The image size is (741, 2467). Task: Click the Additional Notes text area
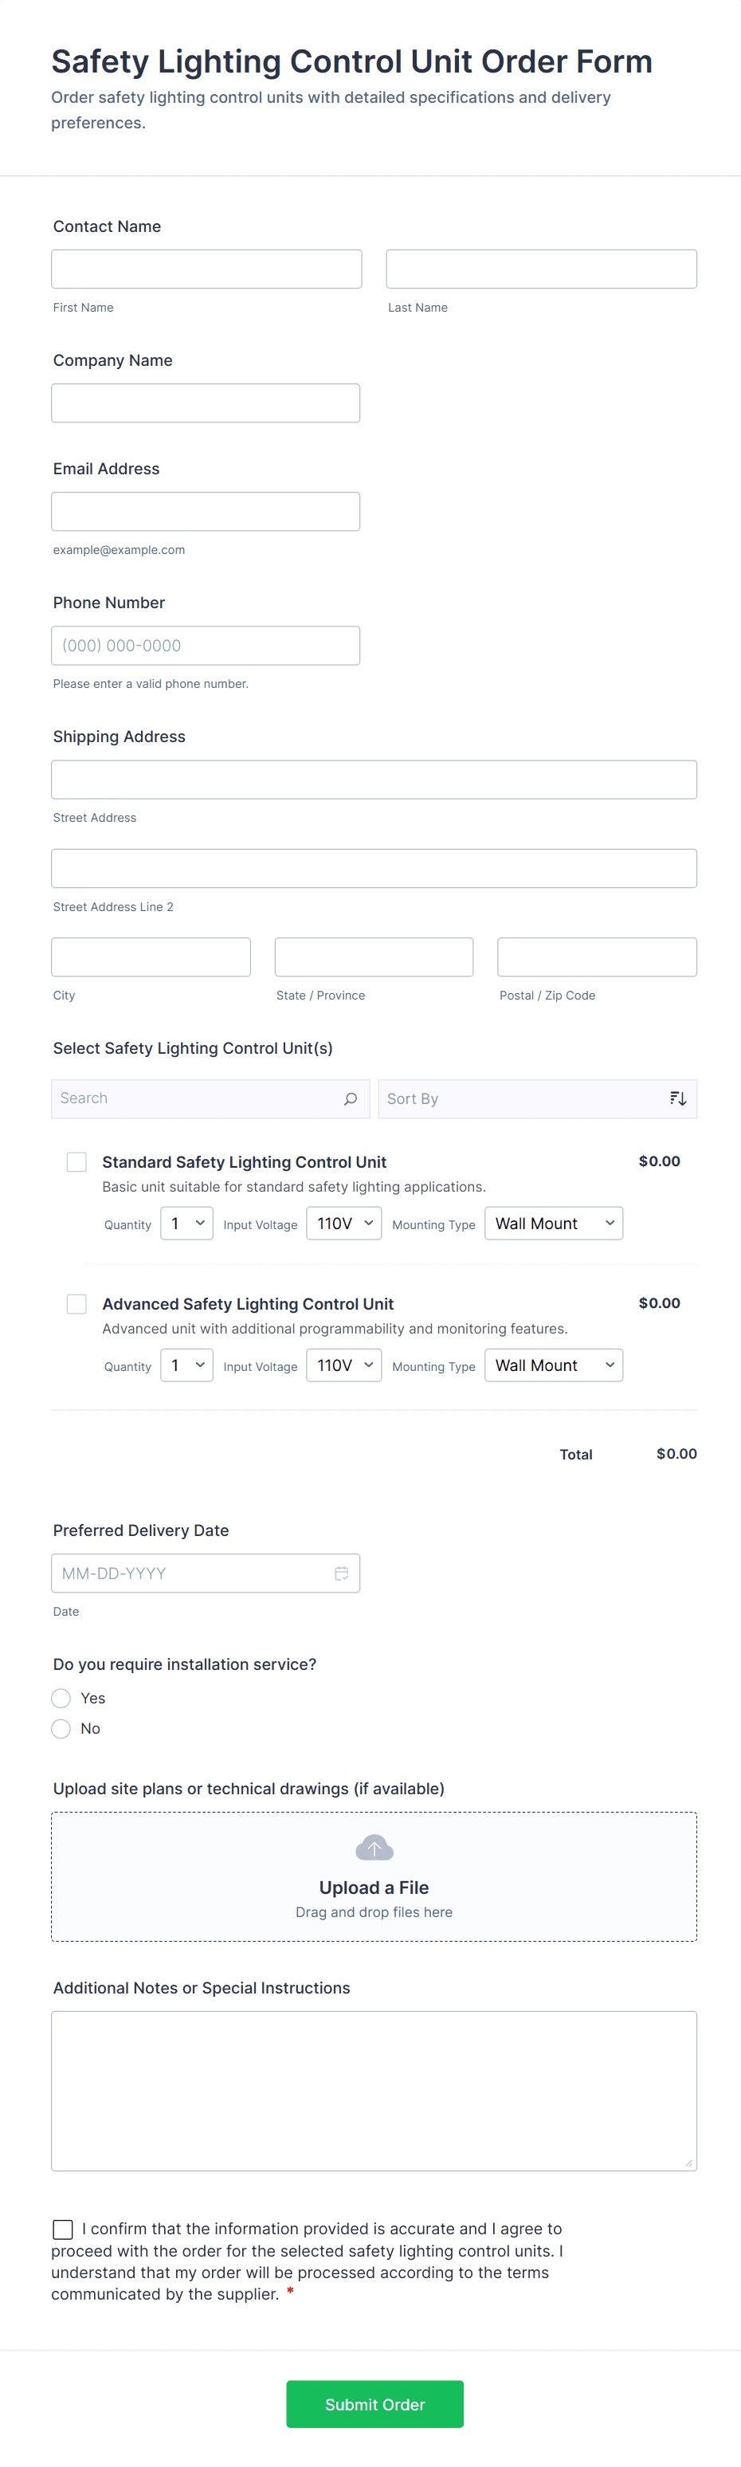(x=374, y=2090)
